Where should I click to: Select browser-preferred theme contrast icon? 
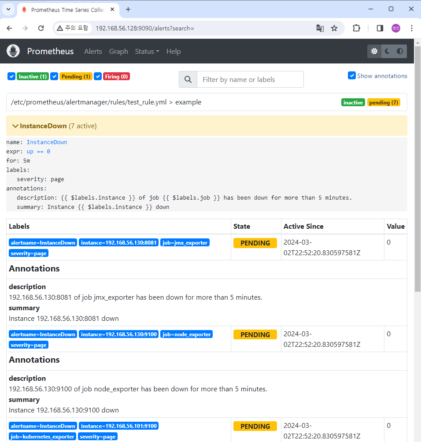[400, 51]
